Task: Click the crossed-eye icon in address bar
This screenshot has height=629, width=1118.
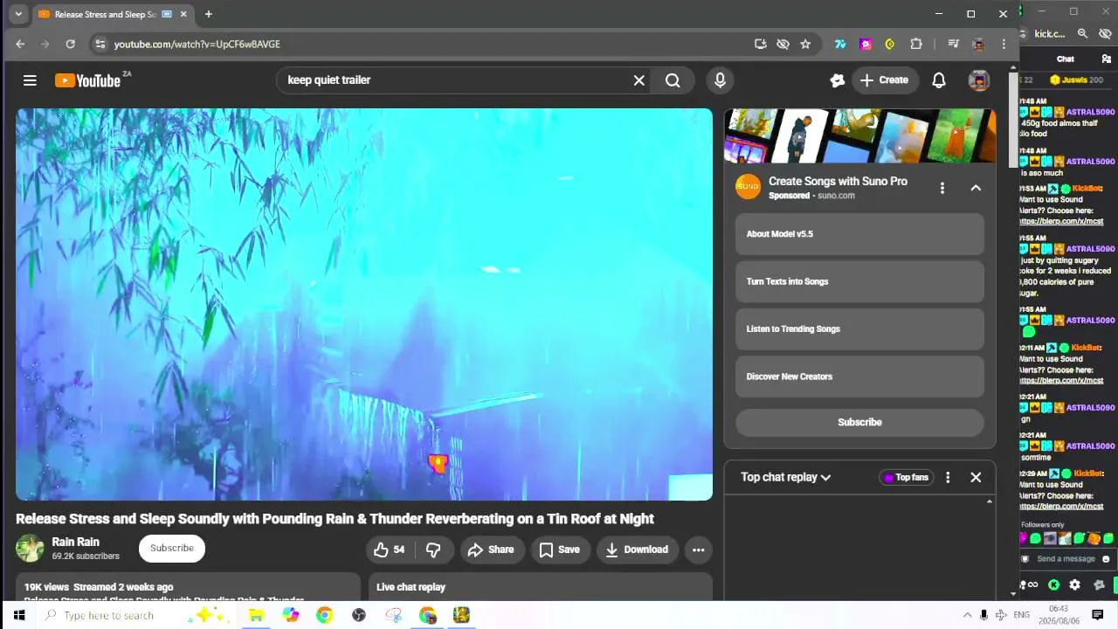Action: [x=783, y=44]
